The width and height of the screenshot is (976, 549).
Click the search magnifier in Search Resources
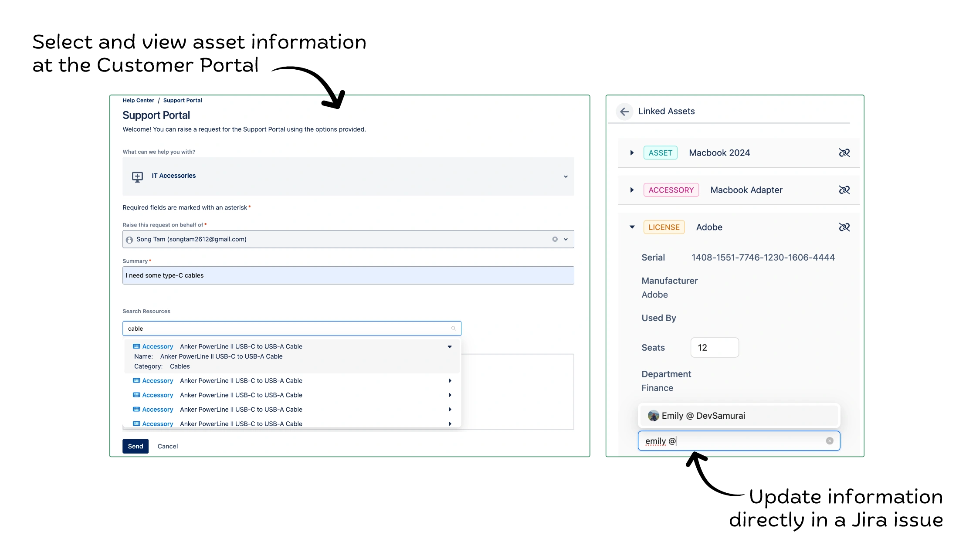[454, 329]
